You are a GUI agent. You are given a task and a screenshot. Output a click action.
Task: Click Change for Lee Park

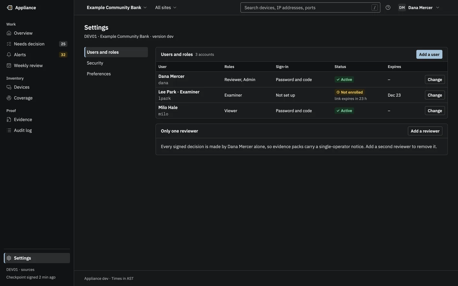tap(435, 95)
